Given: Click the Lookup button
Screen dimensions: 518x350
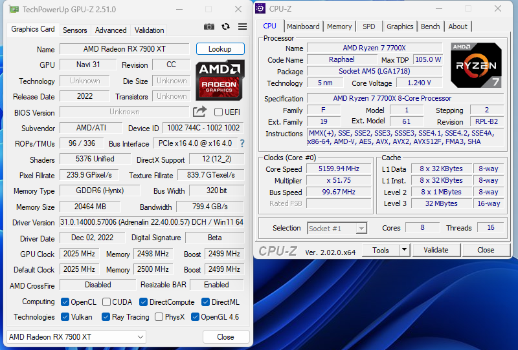Looking at the screenshot, I should point(220,49).
